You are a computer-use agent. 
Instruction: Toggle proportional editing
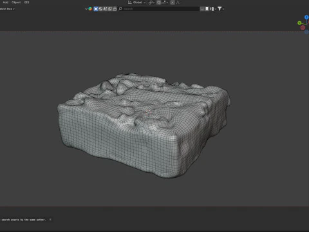click(173, 3)
